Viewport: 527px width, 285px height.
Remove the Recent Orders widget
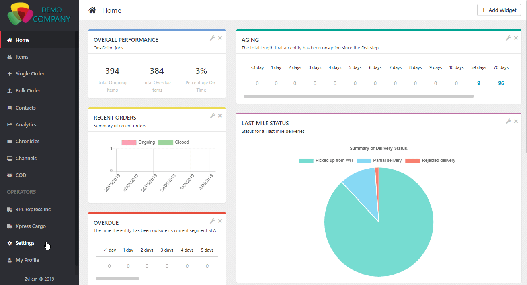click(x=220, y=116)
